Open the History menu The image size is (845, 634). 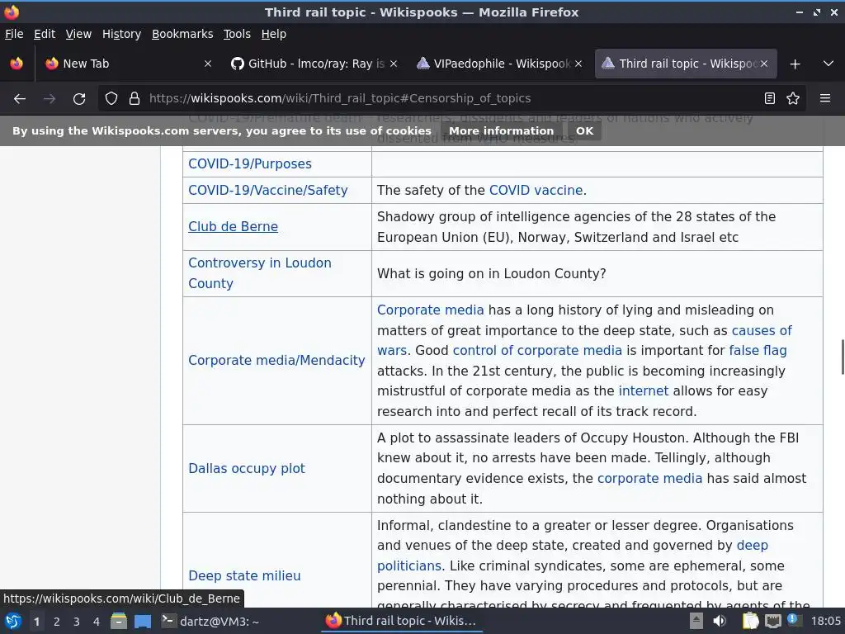pyautogui.click(x=122, y=34)
